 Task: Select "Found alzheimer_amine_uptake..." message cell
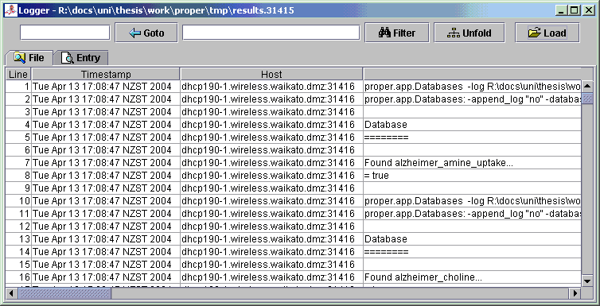pos(472,163)
